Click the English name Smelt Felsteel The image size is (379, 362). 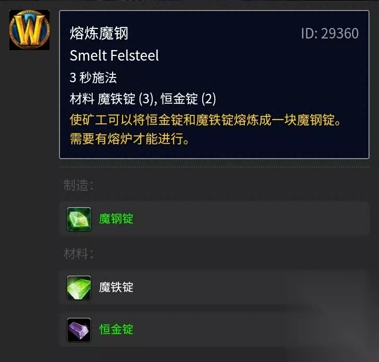(114, 55)
